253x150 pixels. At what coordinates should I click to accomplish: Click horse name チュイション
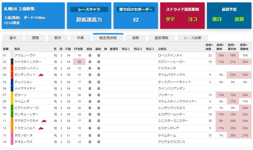click(23, 82)
